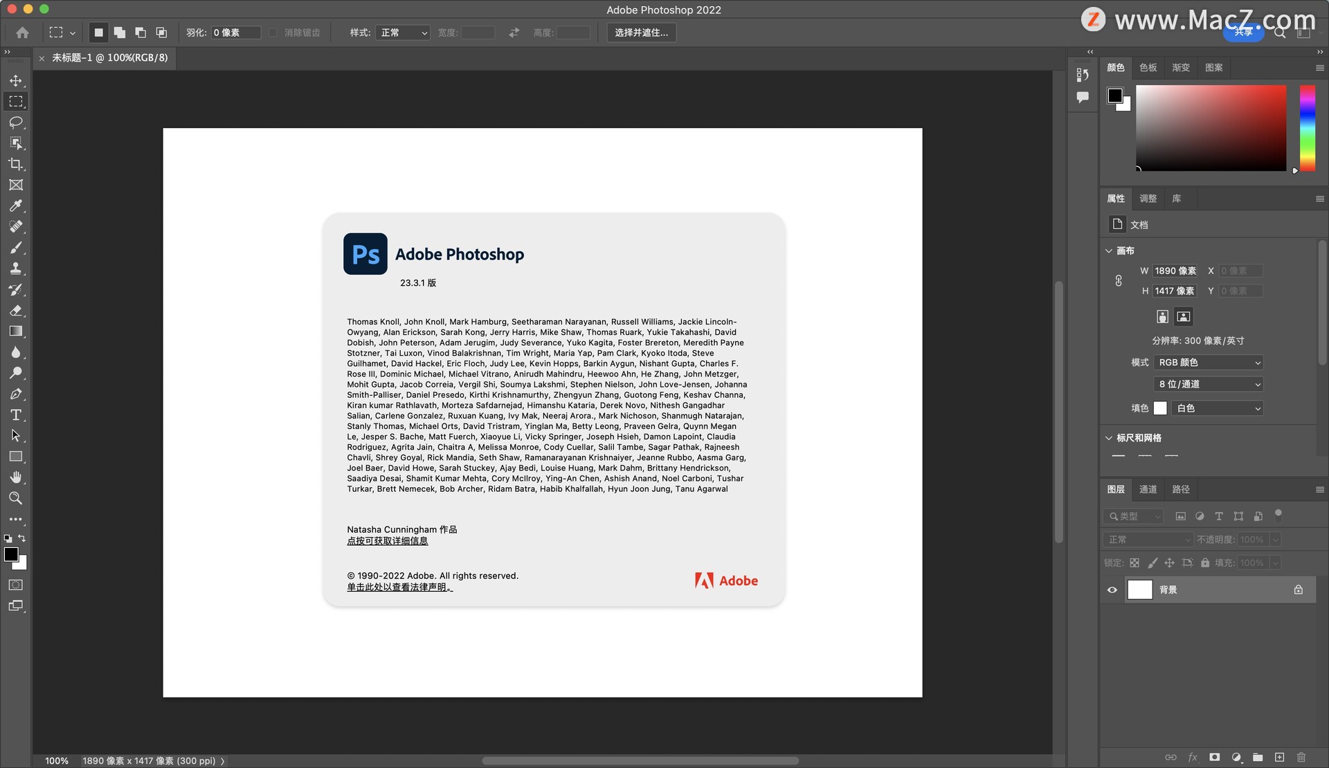Open the RGB 颜色 mode dropdown
This screenshot has width=1329, height=768.
1209,363
